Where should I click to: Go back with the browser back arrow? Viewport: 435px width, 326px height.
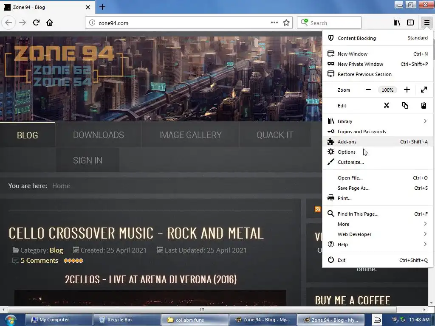click(x=8, y=23)
